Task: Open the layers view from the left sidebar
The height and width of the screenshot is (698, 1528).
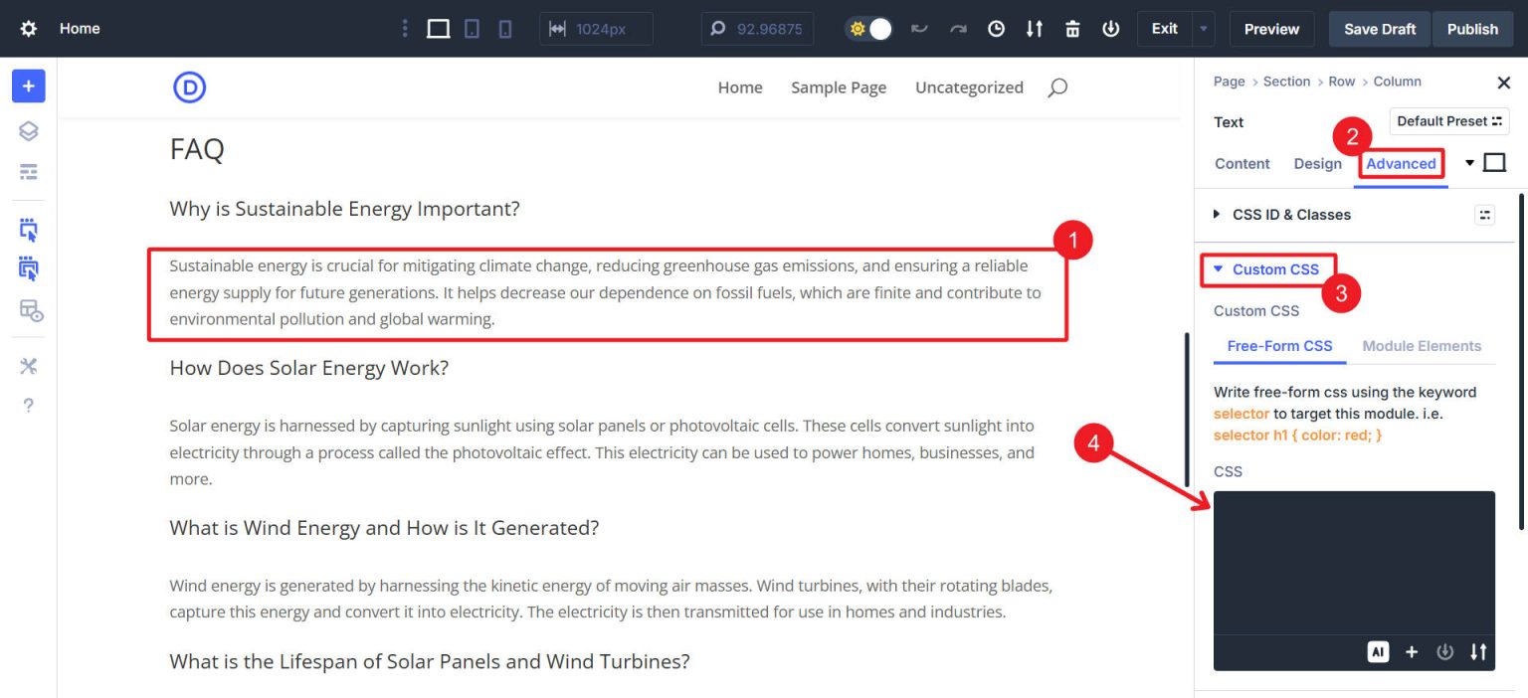Action: click(x=28, y=130)
